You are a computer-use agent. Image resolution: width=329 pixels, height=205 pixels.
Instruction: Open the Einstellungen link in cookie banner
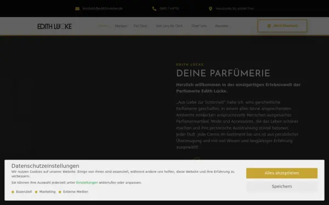(x=87, y=183)
